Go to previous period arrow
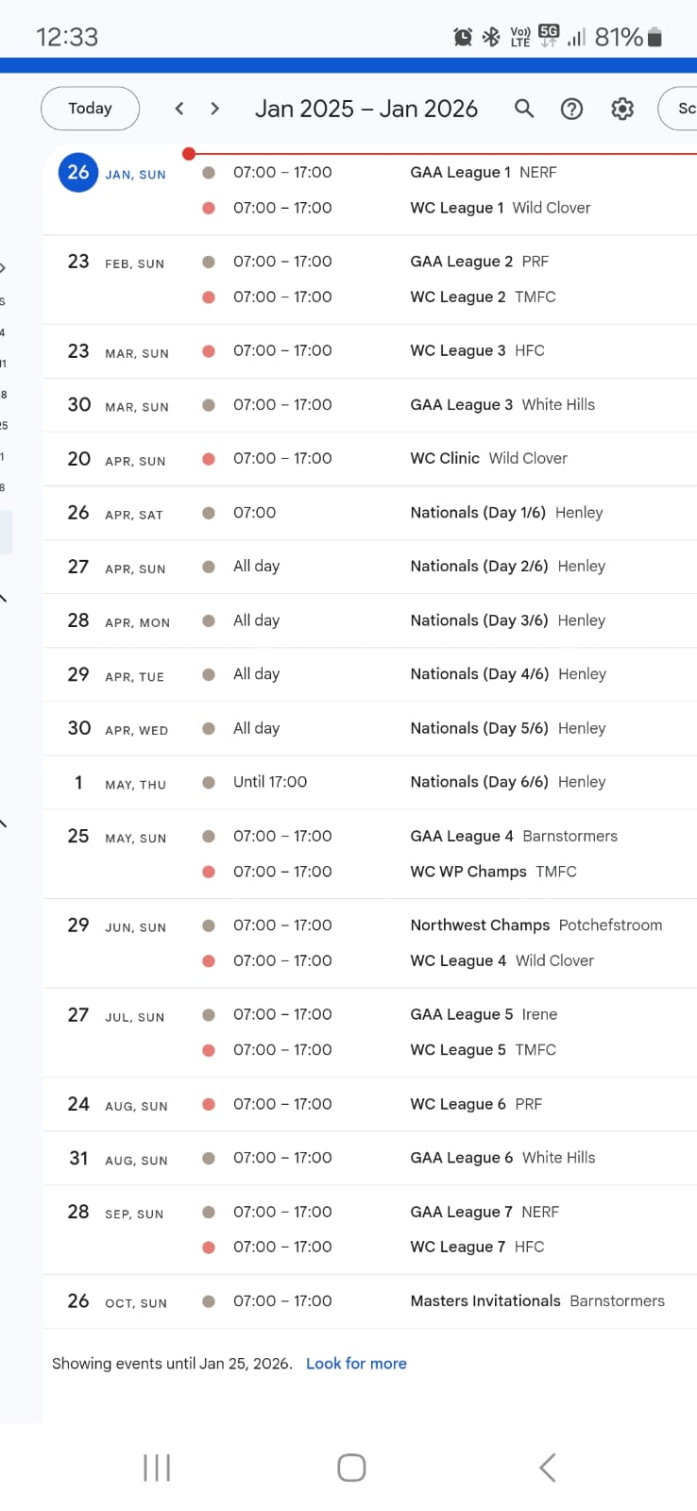 [179, 109]
